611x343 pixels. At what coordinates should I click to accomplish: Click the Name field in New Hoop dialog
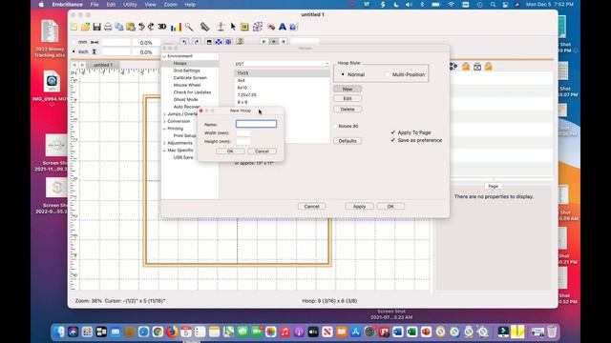click(x=256, y=124)
